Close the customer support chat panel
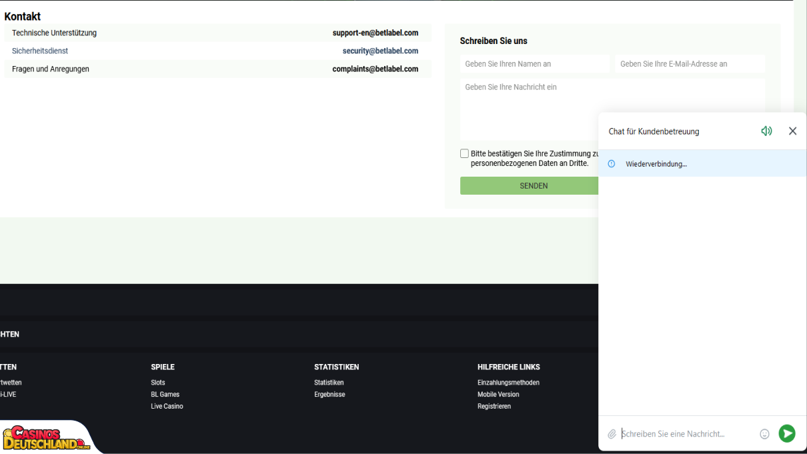807x454 pixels. click(x=792, y=131)
